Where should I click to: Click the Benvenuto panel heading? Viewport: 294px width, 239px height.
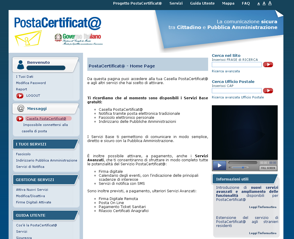coord(38,62)
